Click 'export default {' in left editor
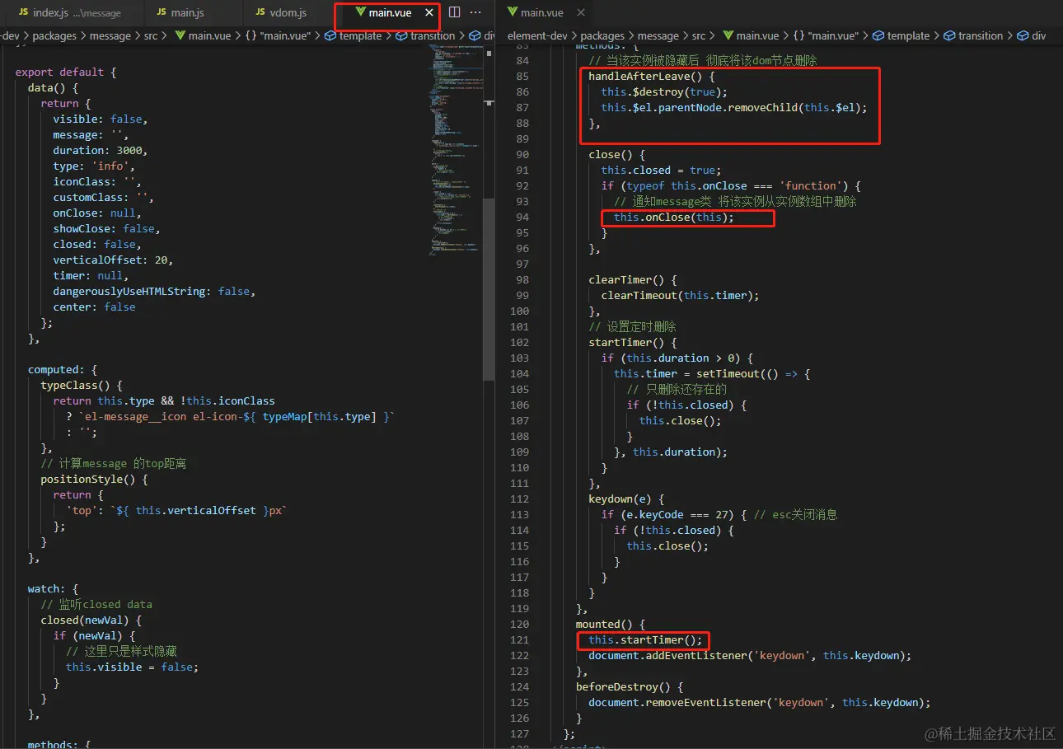This screenshot has width=1063, height=749. 66,73
